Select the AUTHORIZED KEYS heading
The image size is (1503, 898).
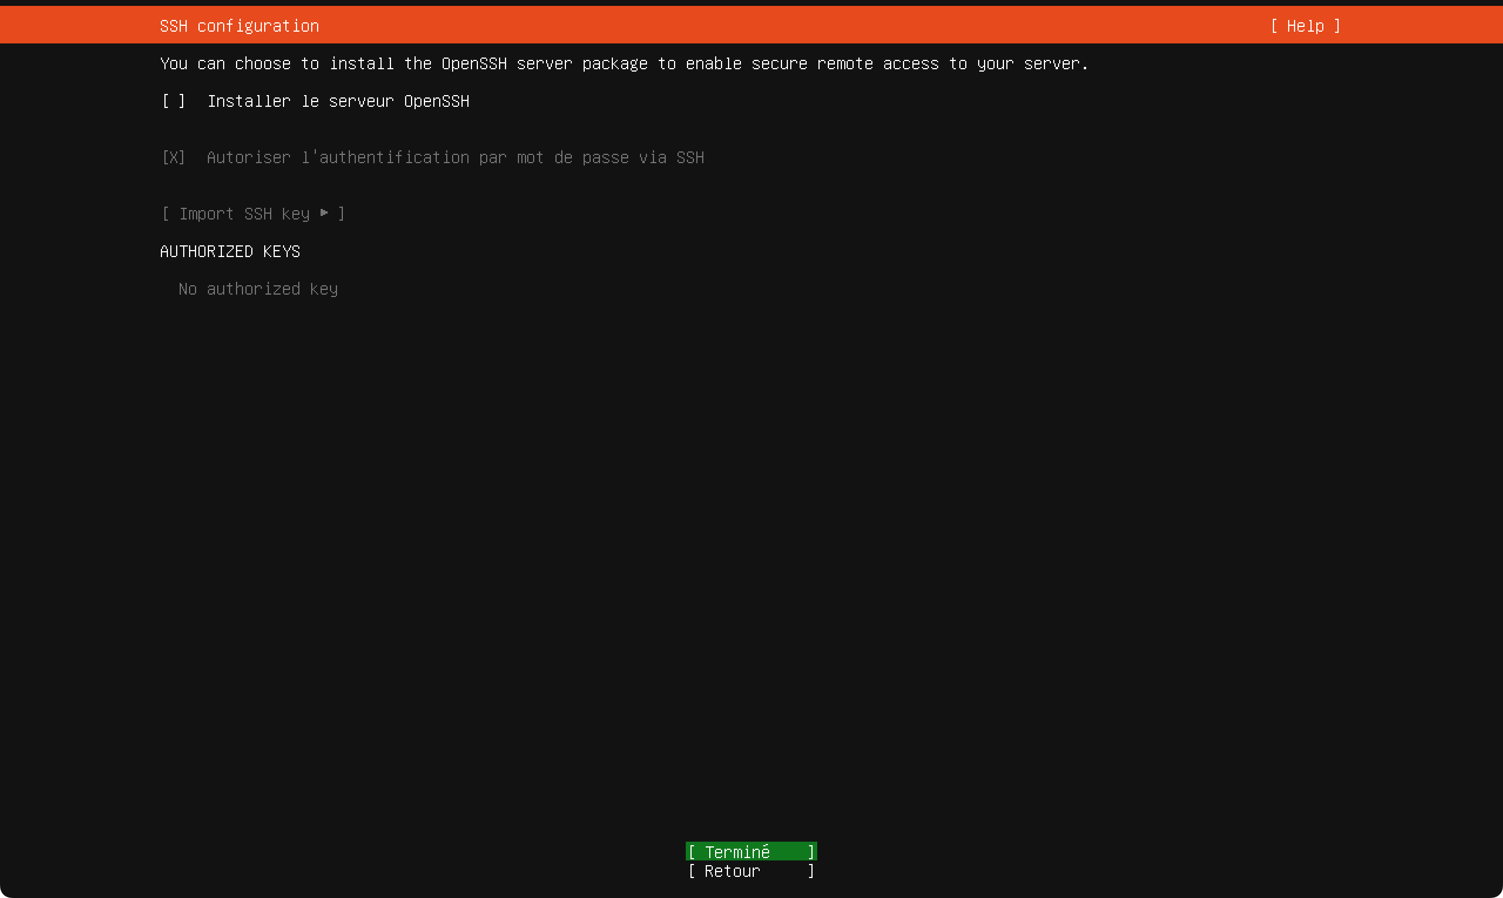230,251
